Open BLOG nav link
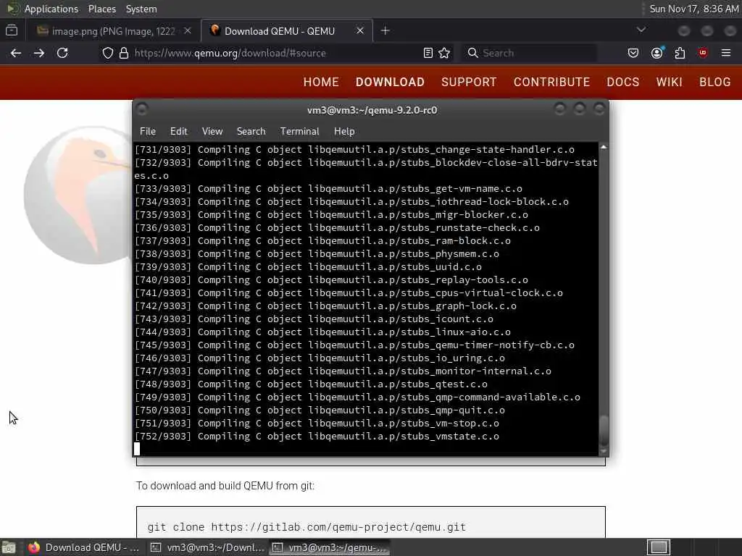The image size is (742, 556). tap(715, 83)
